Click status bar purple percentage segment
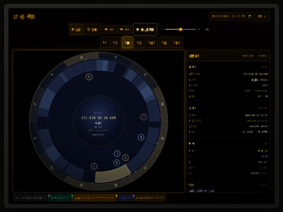This screenshot has height=212, width=283. point(125,198)
